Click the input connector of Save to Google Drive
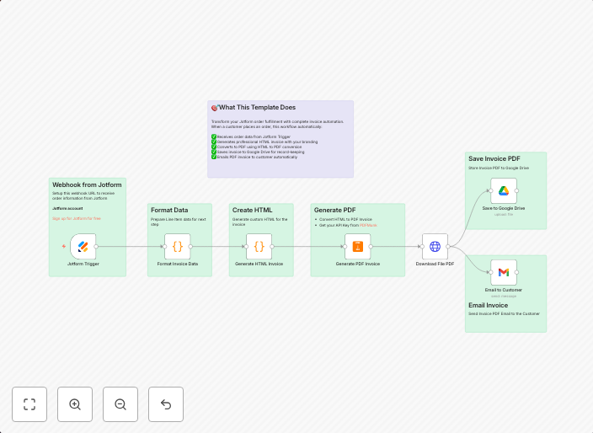593x433 pixels. pos(491,191)
